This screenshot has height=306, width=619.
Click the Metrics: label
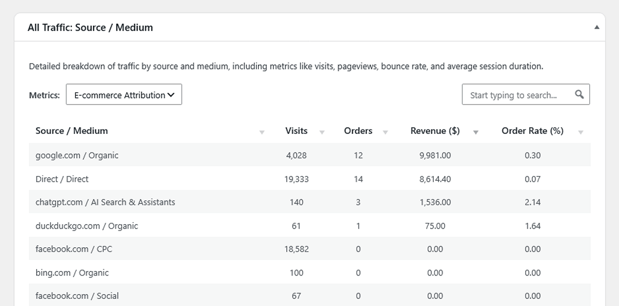coord(44,95)
